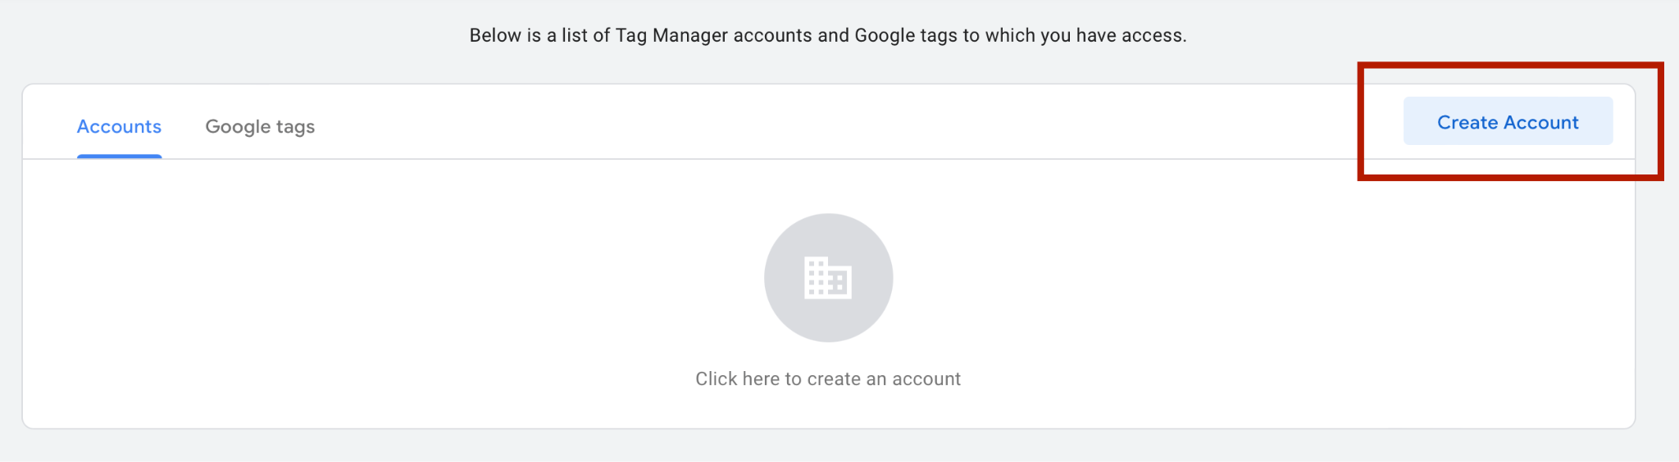Screen dimensions: 1679x462
Task: Select the gray circle around the building icon
Action: coord(828,278)
